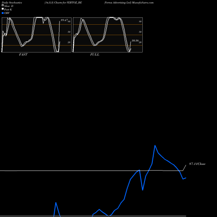Click the 50 axis label in FULL chart
Viewport: 217px width, 217px height.
click(140, 32)
